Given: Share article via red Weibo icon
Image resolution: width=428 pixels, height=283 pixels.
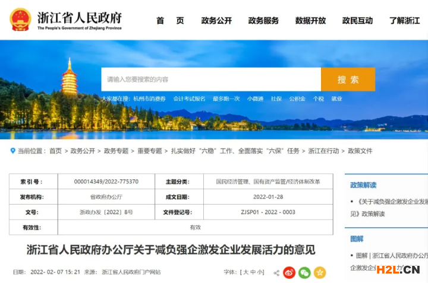Looking at the screenshot, I should [289, 272].
